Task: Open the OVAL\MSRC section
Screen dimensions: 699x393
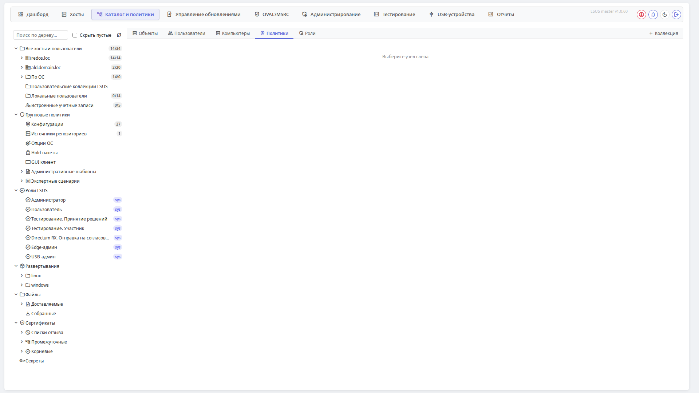Action: click(272, 14)
